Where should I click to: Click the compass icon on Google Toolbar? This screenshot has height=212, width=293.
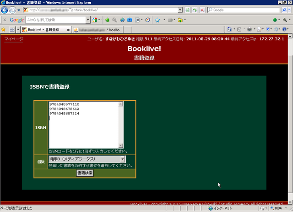click(147, 20)
